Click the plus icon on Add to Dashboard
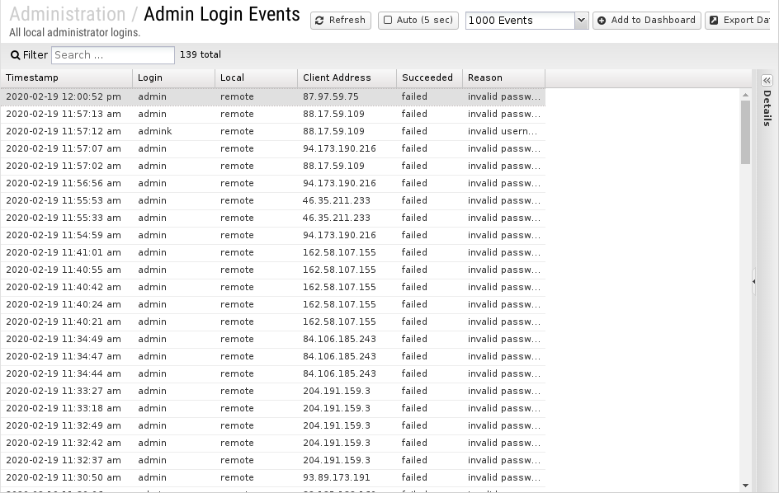Screen dimensions: 779x493 pyautogui.click(x=602, y=21)
